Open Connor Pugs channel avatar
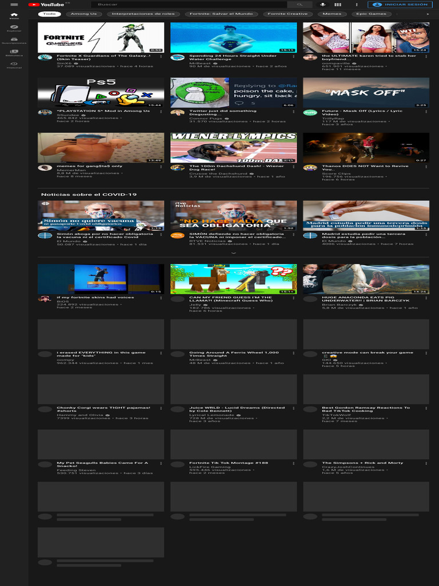Image resolution: width=439 pixels, height=586 pixels. click(x=177, y=113)
